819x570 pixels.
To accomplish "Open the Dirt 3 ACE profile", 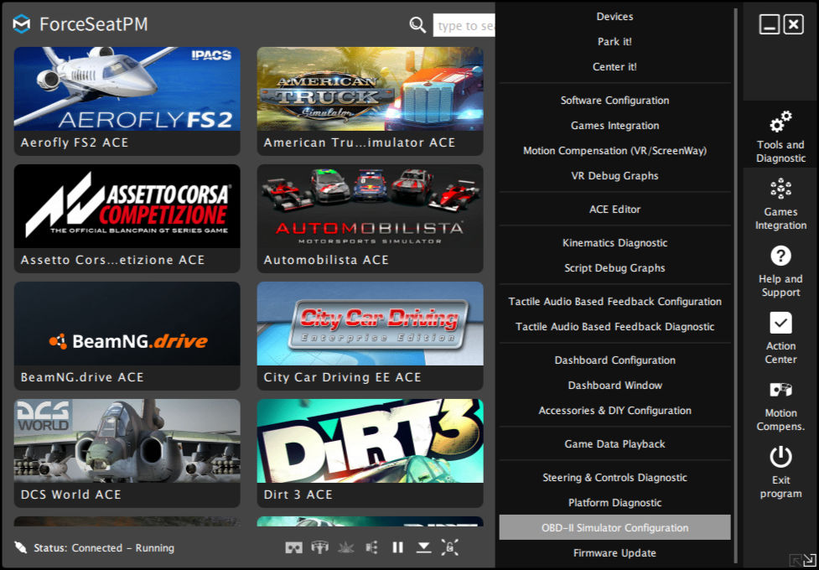I will [370, 453].
